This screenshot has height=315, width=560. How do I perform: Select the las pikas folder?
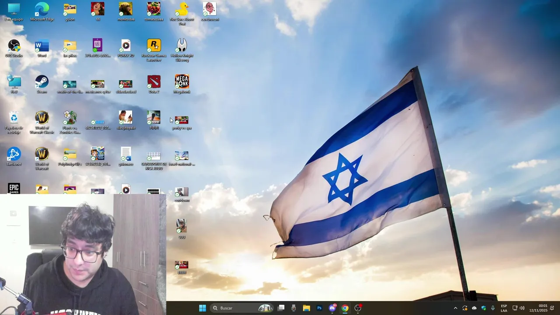coord(70,48)
